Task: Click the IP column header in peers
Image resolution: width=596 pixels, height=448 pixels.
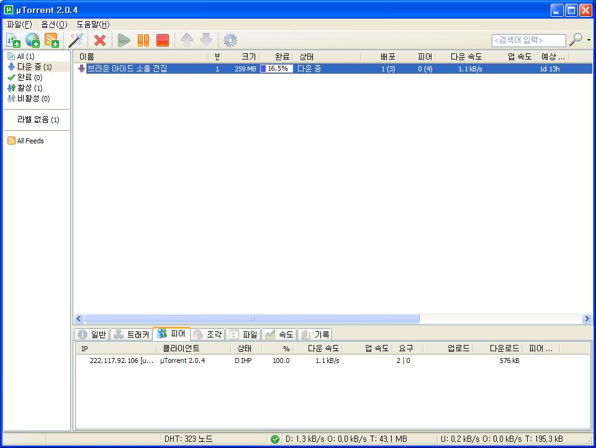Action: tap(116, 349)
